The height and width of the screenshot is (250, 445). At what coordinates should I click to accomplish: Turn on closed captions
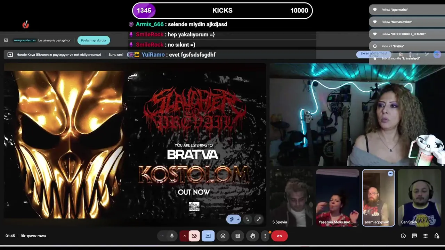click(238, 236)
